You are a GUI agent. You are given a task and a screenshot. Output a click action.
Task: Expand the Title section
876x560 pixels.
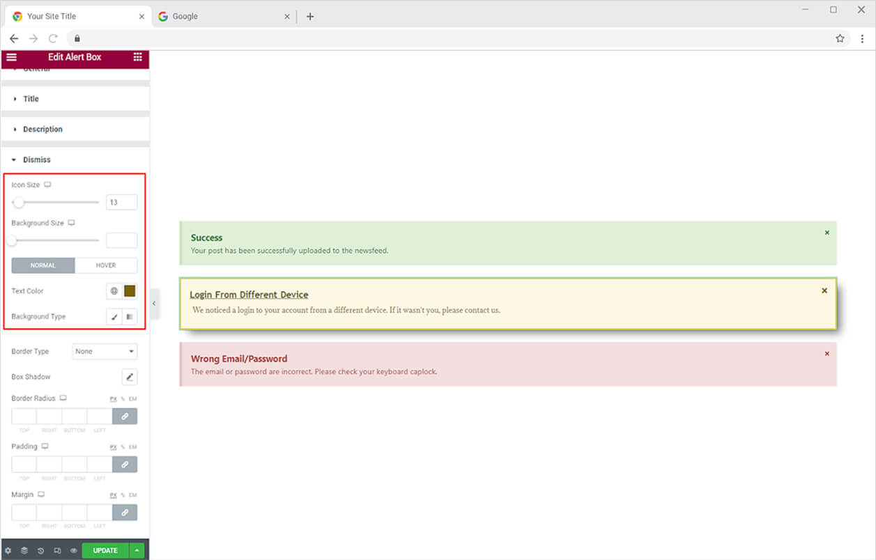pos(30,98)
